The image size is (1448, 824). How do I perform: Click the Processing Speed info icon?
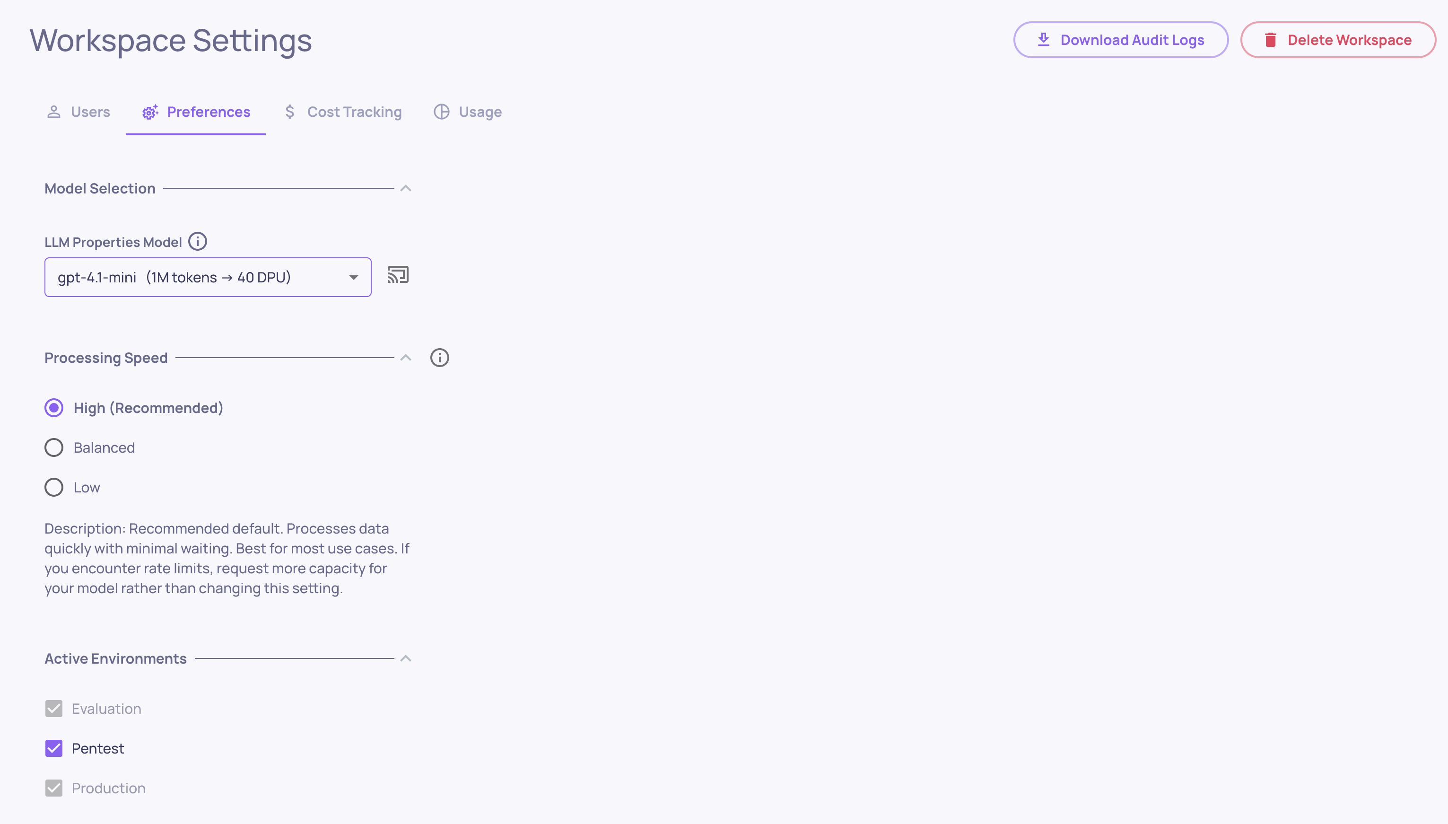point(439,358)
